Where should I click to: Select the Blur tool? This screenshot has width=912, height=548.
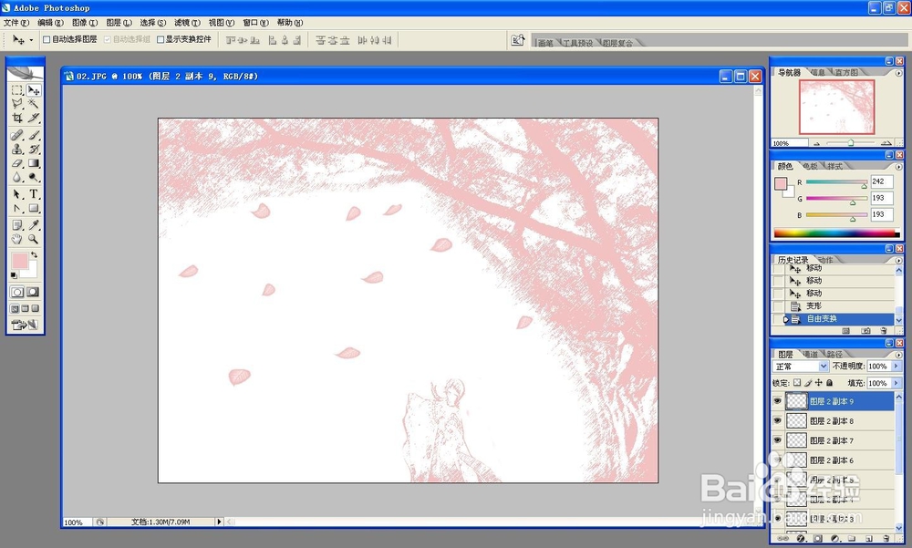point(17,178)
